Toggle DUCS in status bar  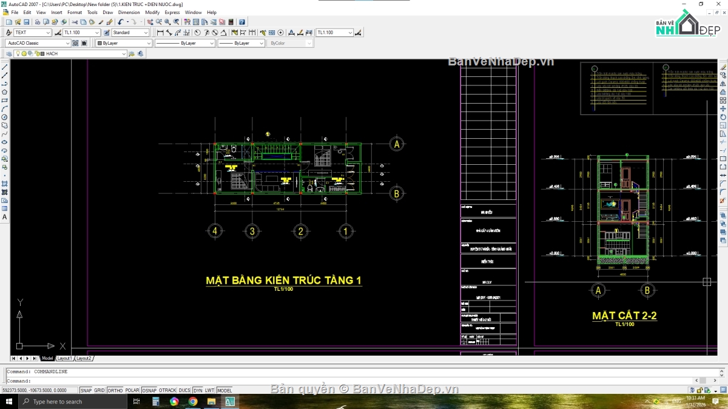point(184,391)
